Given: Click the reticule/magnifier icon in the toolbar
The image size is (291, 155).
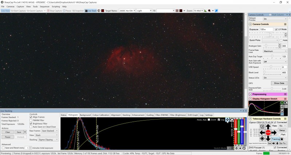Looking at the screenshot, I should tap(210, 11).
